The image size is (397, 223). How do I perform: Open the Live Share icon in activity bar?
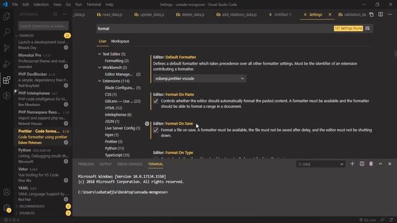point(7,96)
